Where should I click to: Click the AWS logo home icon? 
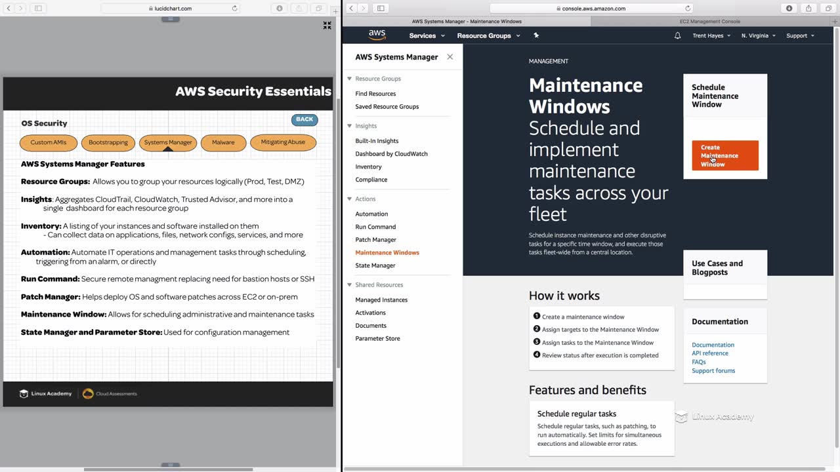coord(377,35)
